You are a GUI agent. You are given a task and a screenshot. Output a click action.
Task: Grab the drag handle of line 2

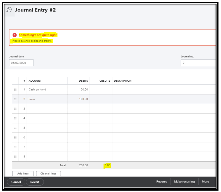coord(15,99)
